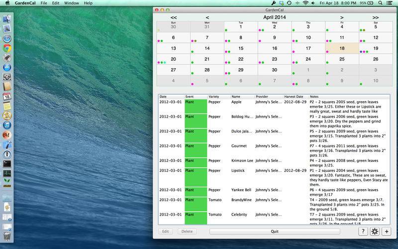Select April 30 calendar day
Screen dimensions: 398x249
tap(275, 70)
